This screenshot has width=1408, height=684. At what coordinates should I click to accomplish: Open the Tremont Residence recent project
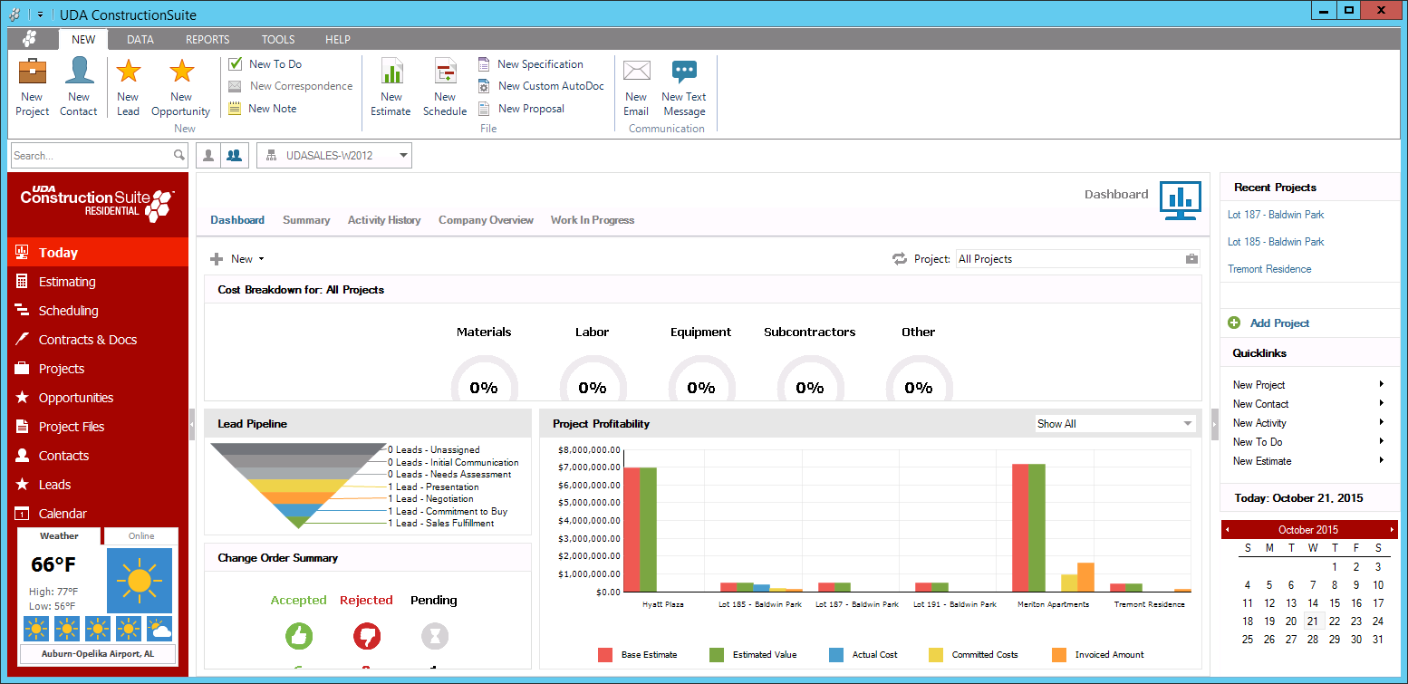[x=1269, y=269]
